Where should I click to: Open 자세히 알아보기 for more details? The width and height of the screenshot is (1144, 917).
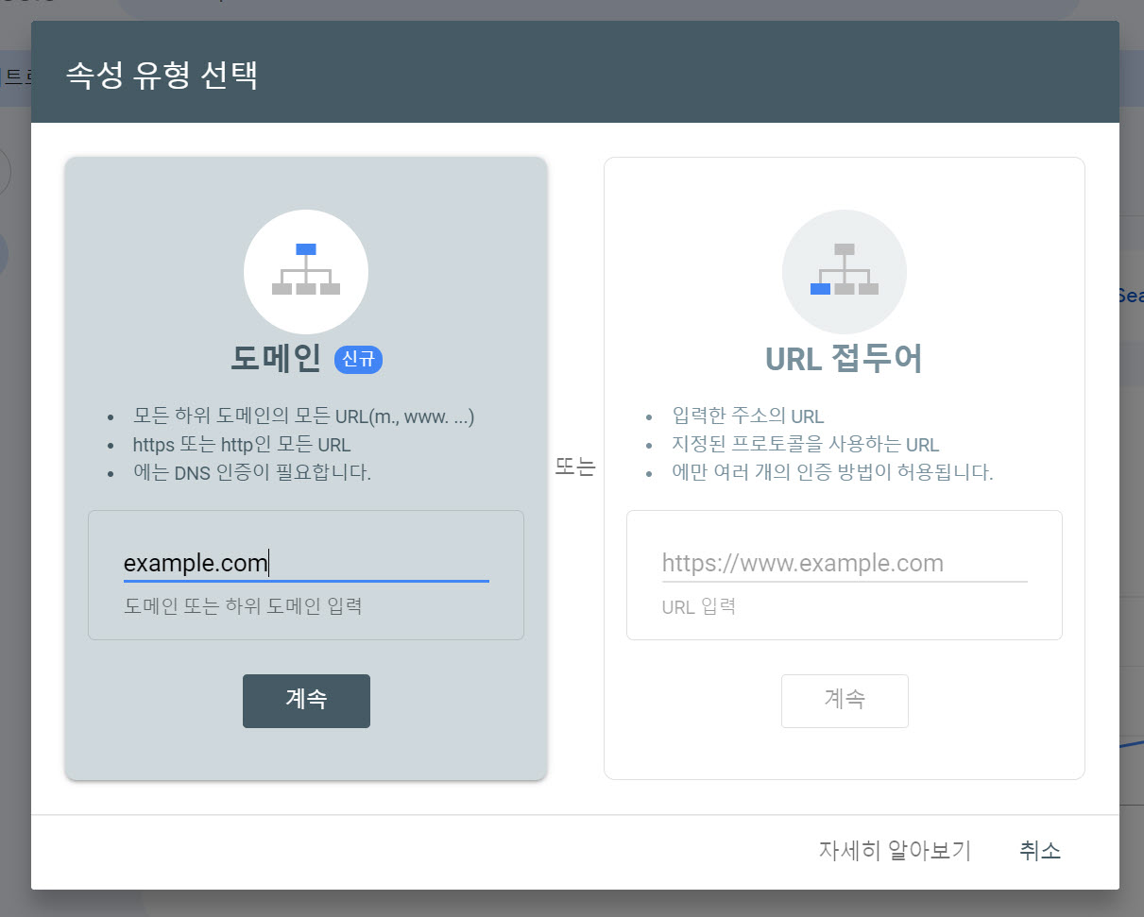click(894, 851)
